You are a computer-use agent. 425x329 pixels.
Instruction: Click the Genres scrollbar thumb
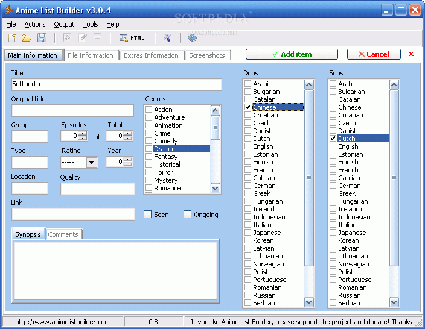(x=215, y=128)
